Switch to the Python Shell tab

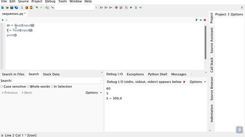pyautogui.click(x=157, y=74)
